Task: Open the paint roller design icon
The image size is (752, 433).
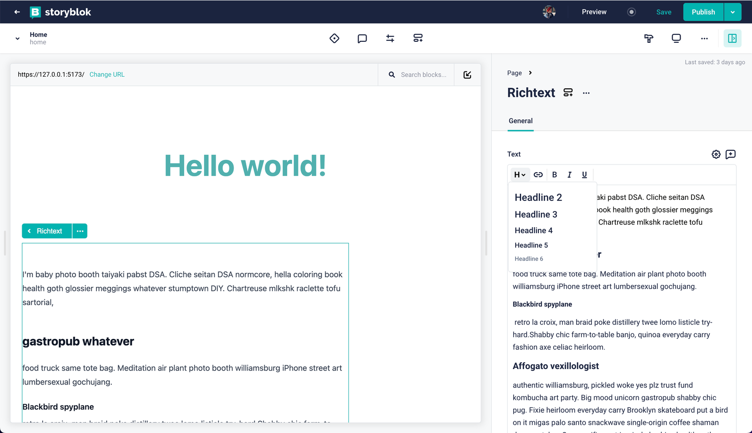Action: click(x=649, y=38)
